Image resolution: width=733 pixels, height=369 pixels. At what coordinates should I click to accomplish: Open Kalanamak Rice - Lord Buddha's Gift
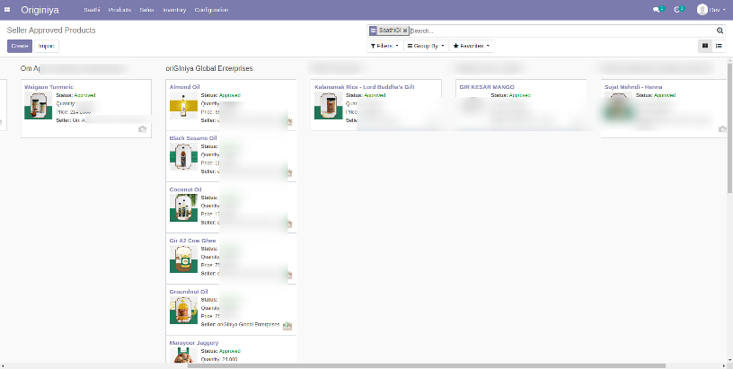365,87
